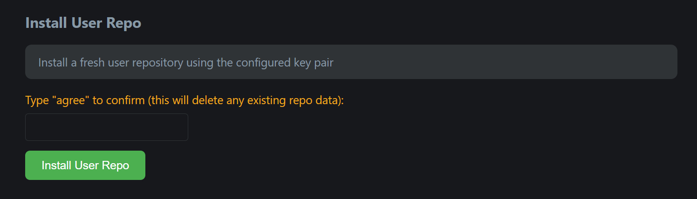Click the Install User Repo heading
Image resolution: width=697 pixels, height=199 pixels.
(83, 23)
